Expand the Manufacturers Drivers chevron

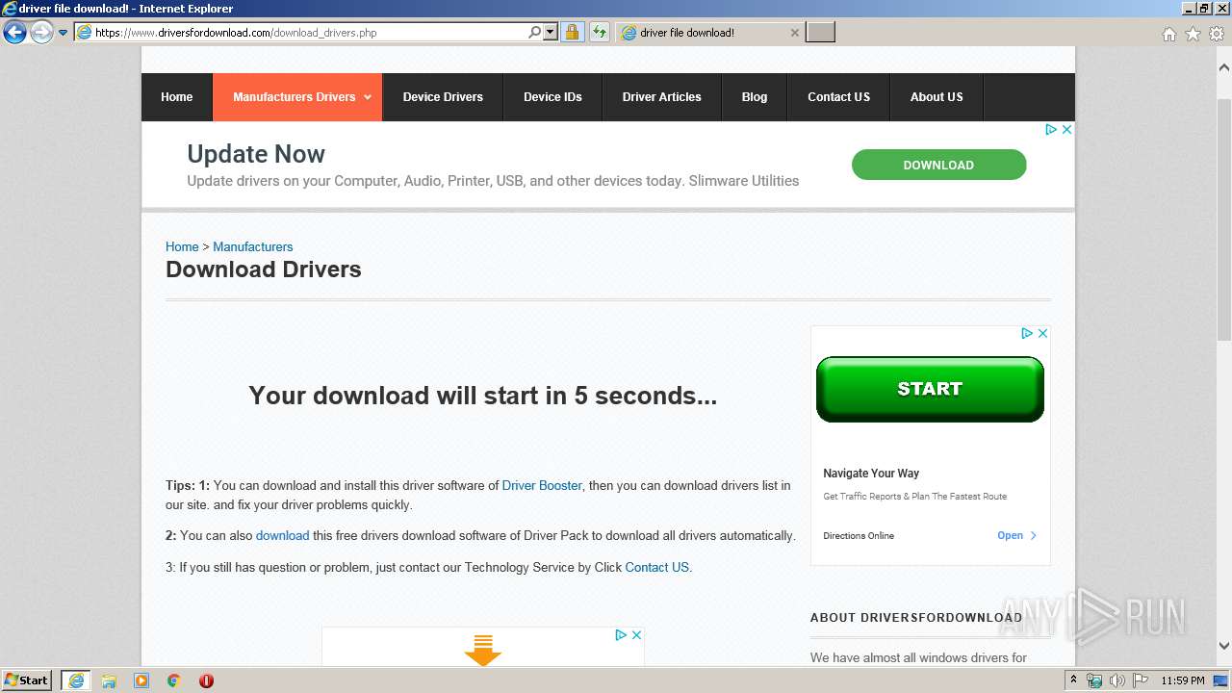(368, 98)
